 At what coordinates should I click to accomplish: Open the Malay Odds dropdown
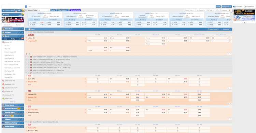pyautogui.click(x=227, y=6)
